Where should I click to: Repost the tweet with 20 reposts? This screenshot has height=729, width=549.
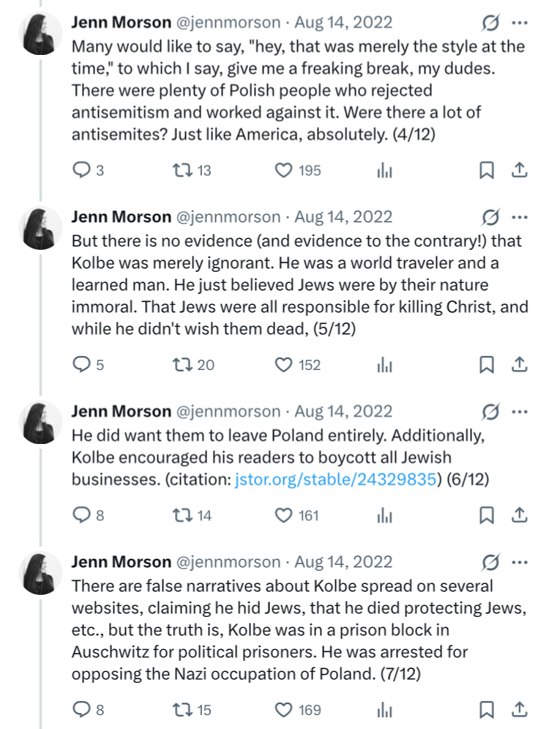(x=179, y=364)
